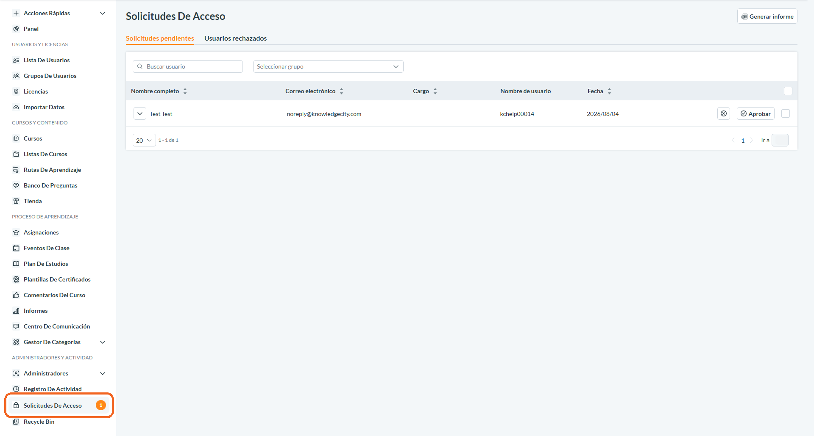Check the select-all header checkbox
Image resolution: width=814 pixels, height=436 pixels.
pos(788,91)
